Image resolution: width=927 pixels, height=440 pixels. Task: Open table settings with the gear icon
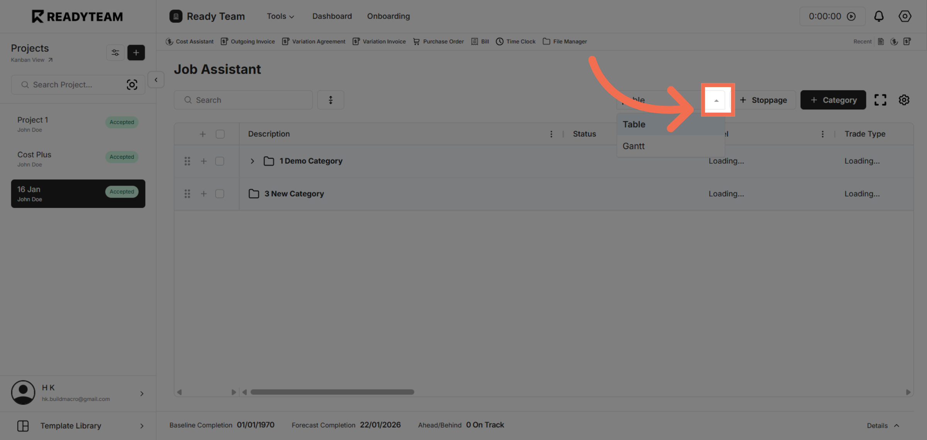tap(904, 100)
